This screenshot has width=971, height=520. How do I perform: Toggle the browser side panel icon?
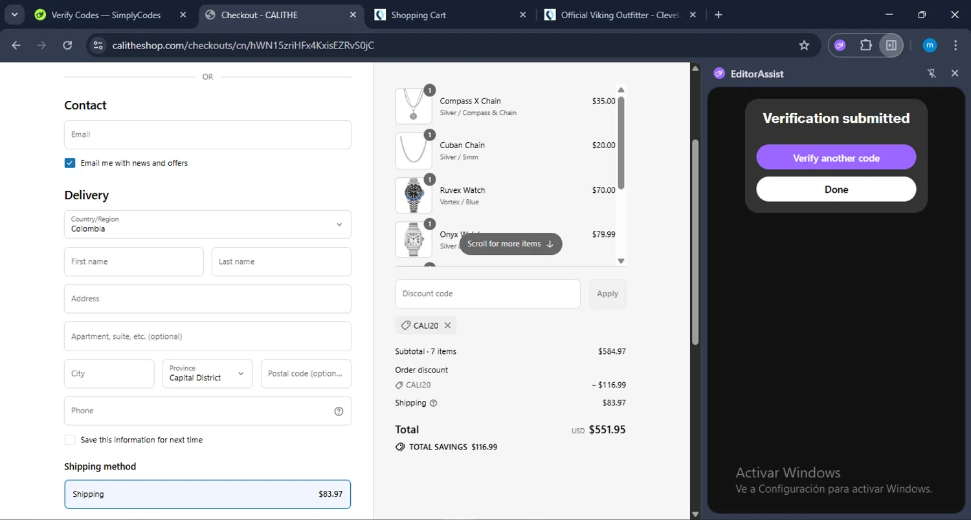(891, 45)
